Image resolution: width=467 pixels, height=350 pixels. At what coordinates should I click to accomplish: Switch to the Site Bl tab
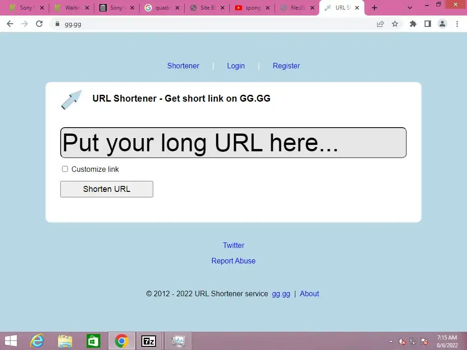coord(207,8)
